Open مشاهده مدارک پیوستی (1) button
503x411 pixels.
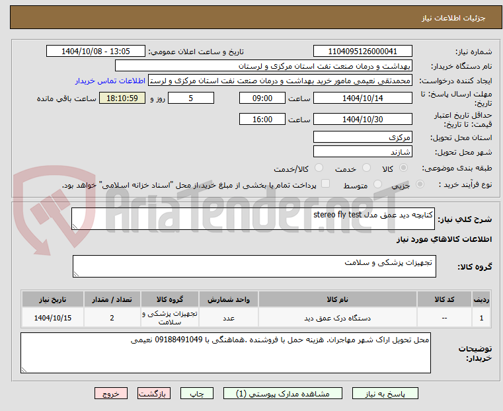point(283,393)
